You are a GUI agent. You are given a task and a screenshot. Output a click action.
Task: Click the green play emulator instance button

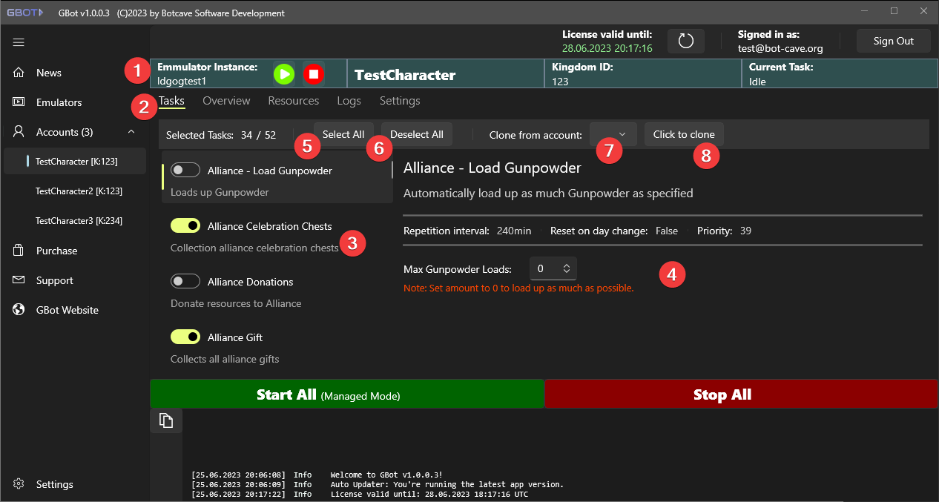pos(283,74)
